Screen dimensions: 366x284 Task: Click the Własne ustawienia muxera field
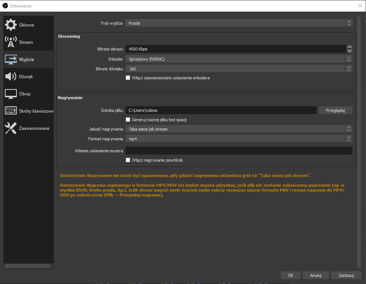tap(239, 151)
